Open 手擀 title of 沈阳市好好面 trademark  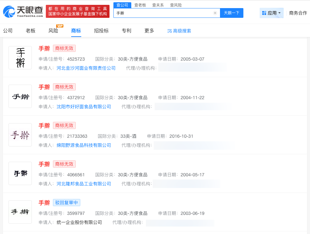pos(44,87)
